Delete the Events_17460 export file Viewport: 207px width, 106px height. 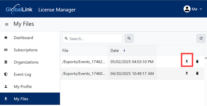(x=197, y=73)
